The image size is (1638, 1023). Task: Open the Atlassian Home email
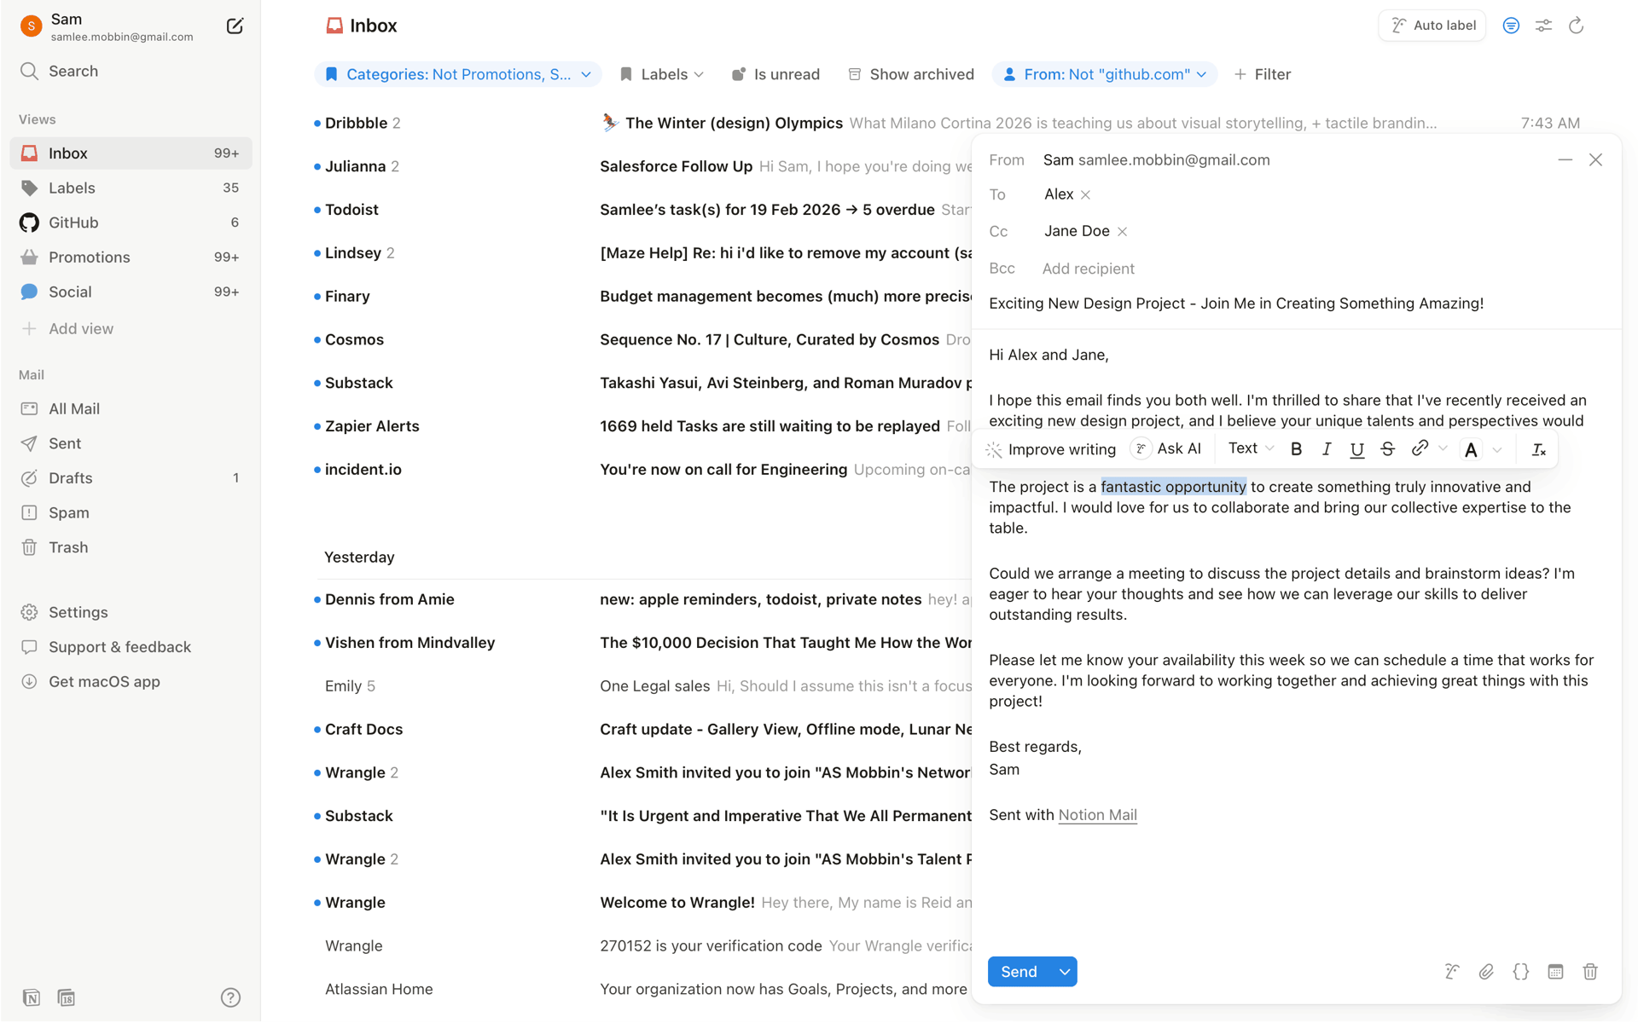pos(642,990)
